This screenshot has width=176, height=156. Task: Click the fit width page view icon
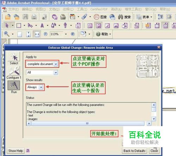tap(37, 34)
